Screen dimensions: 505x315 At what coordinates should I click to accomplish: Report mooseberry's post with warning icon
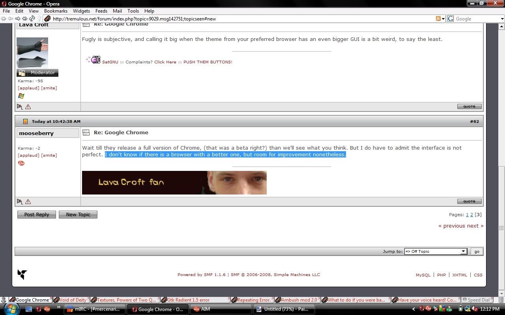tap(28, 202)
